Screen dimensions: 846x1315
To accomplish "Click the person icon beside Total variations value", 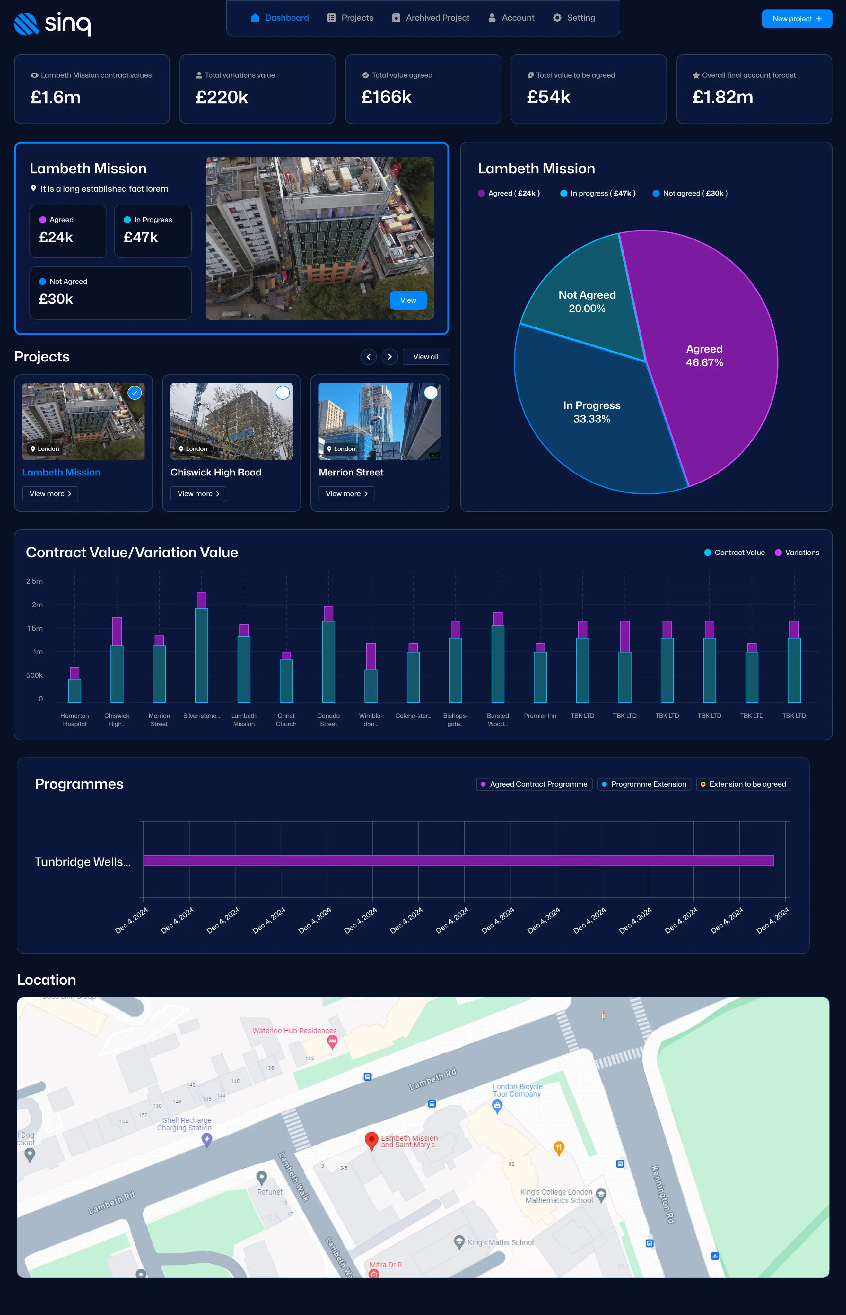I will tap(199, 75).
